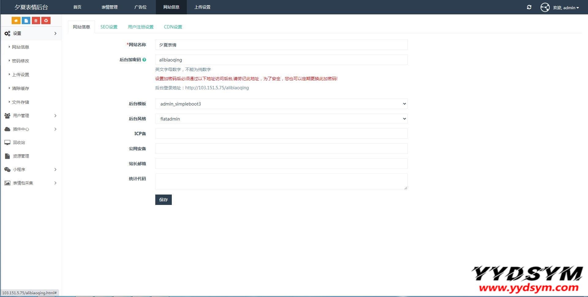The height and width of the screenshot is (297, 588).
Task: Click the red 设置加密码 warning text
Action: (x=246, y=79)
